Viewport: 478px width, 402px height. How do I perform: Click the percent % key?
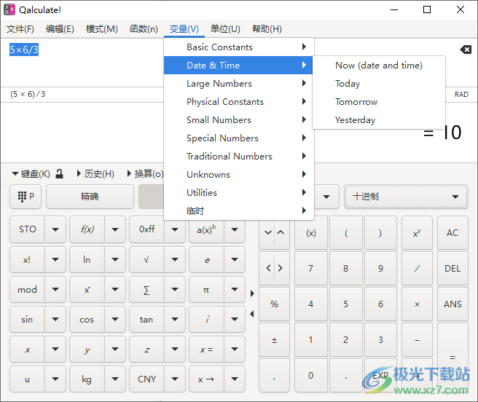pos(275,304)
